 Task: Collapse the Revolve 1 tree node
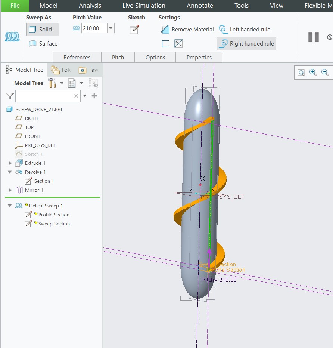click(x=9, y=172)
